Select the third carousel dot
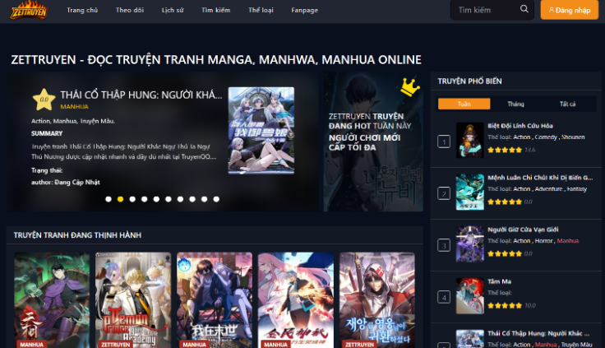This screenshot has width=605, height=348. click(132, 199)
